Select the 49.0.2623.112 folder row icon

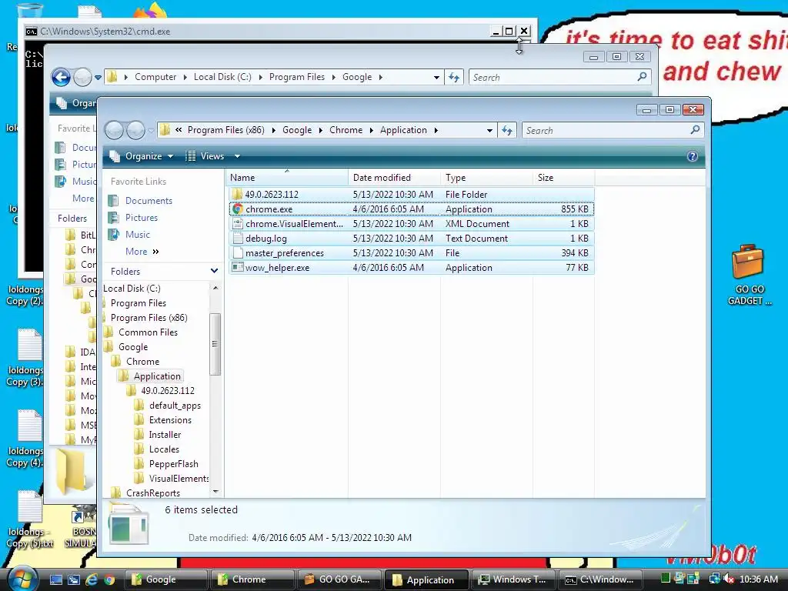pyautogui.click(x=237, y=195)
